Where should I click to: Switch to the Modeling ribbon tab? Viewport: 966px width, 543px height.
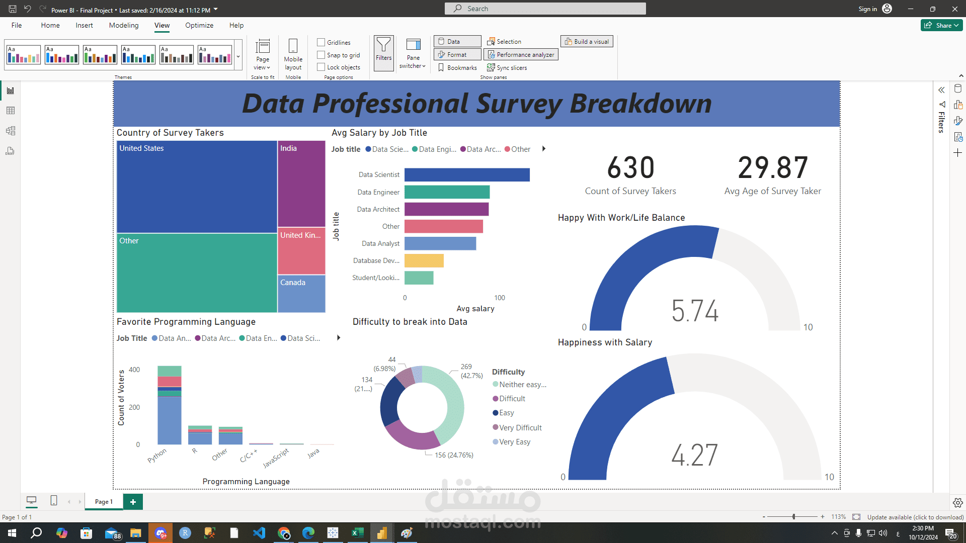(124, 25)
